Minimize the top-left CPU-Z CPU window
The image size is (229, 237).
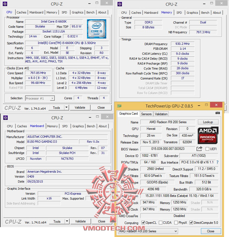tap(89, 4)
